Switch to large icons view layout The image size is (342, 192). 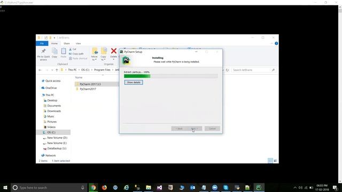coord(275,161)
